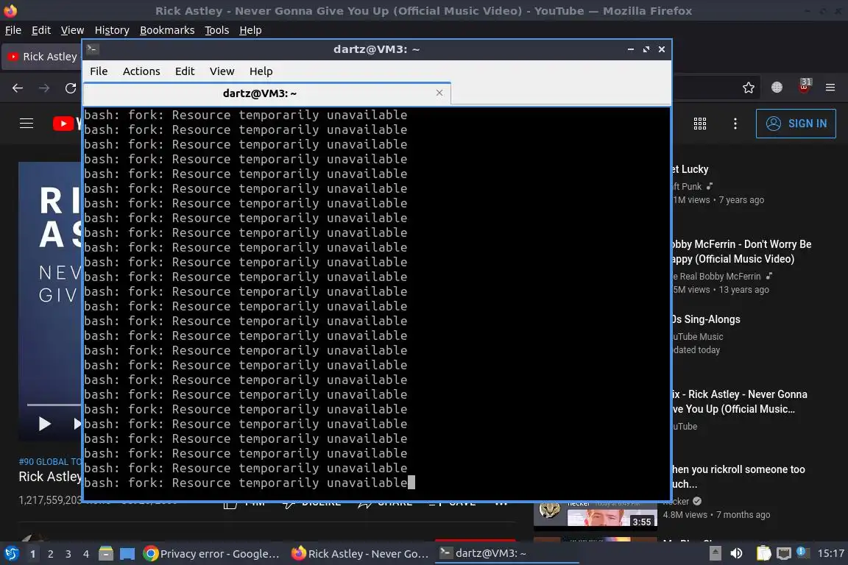Viewport: 848px width, 565px height.
Task: Switch to Rick Astley Firefox taskbar entry
Action: pos(360,553)
